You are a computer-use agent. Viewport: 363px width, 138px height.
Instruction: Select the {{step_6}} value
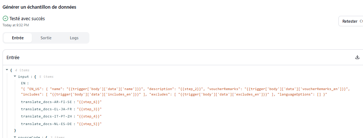[x=89, y=102]
